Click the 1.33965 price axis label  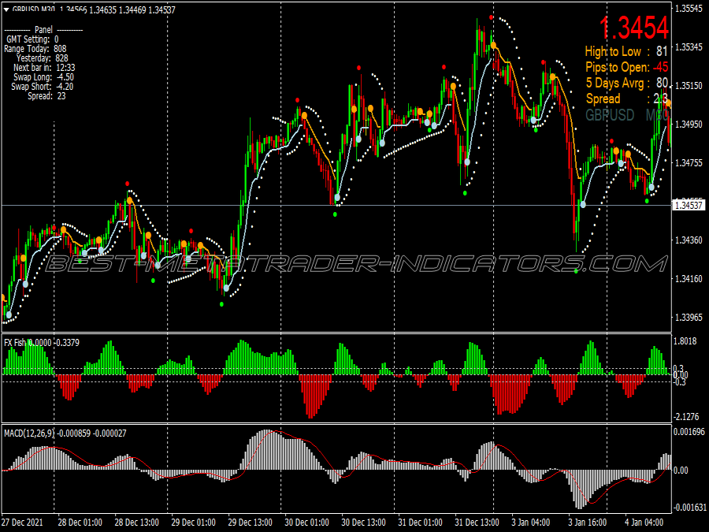click(x=689, y=318)
